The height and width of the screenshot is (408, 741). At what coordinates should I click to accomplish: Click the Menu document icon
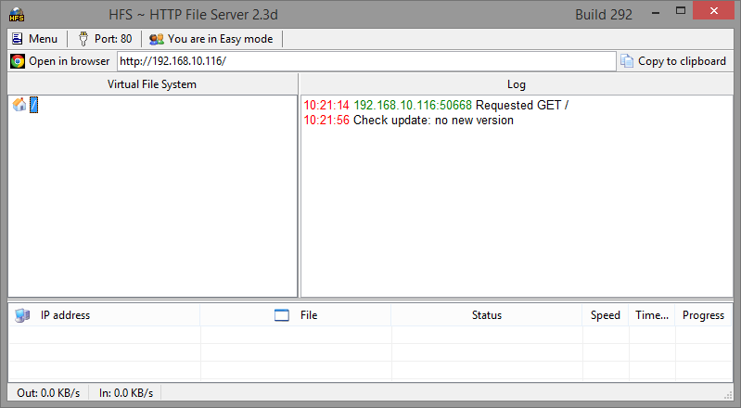click(x=17, y=39)
